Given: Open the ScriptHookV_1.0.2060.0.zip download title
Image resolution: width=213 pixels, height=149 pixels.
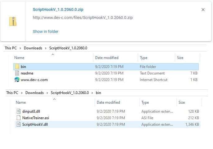Looking at the screenshot, I should point(58,10).
